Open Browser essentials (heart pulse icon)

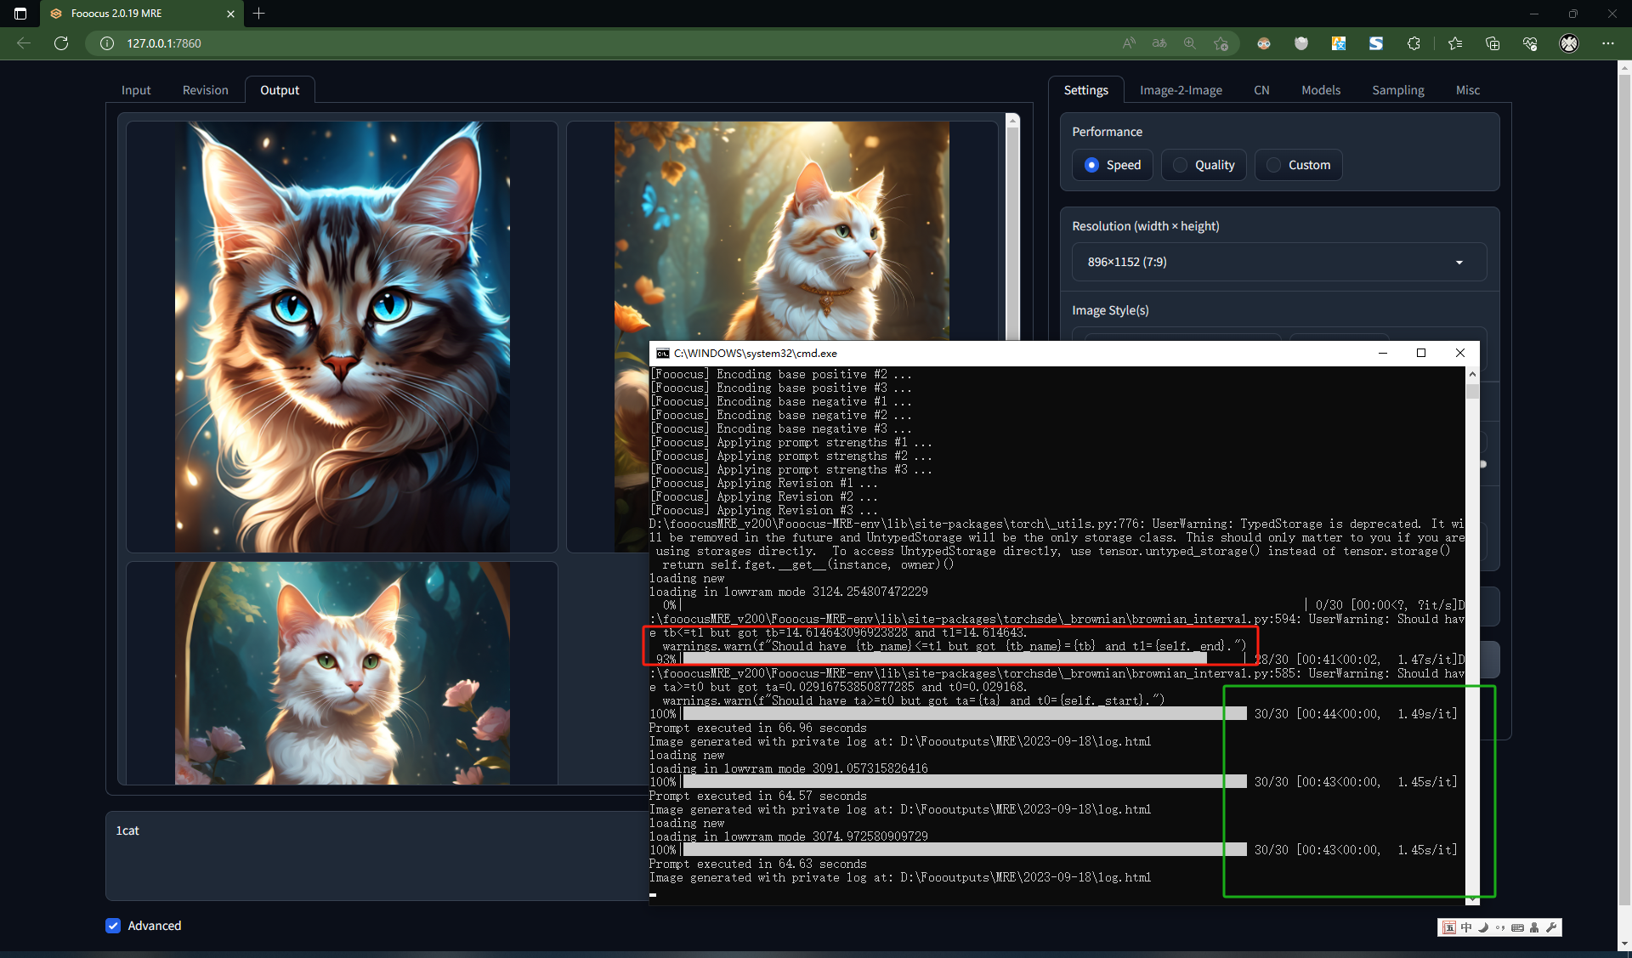click(1530, 43)
